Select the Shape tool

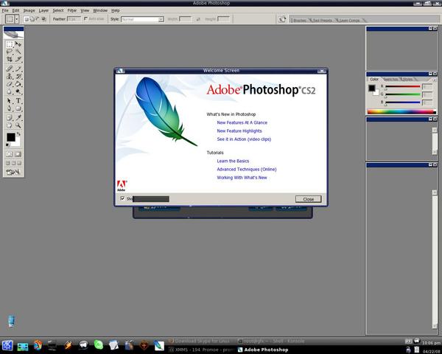pyautogui.click(x=18, y=108)
